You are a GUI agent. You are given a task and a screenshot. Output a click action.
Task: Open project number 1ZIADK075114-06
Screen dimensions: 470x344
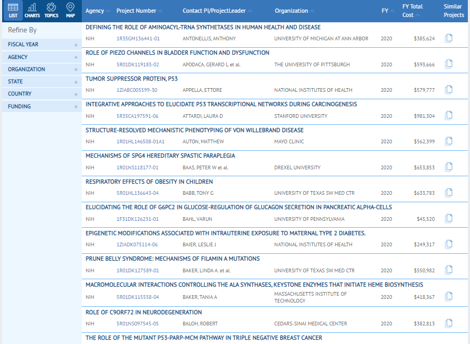pyautogui.click(x=137, y=245)
